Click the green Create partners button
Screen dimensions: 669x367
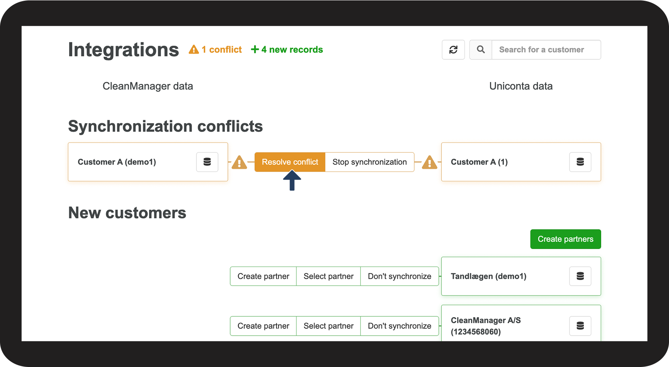point(565,239)
